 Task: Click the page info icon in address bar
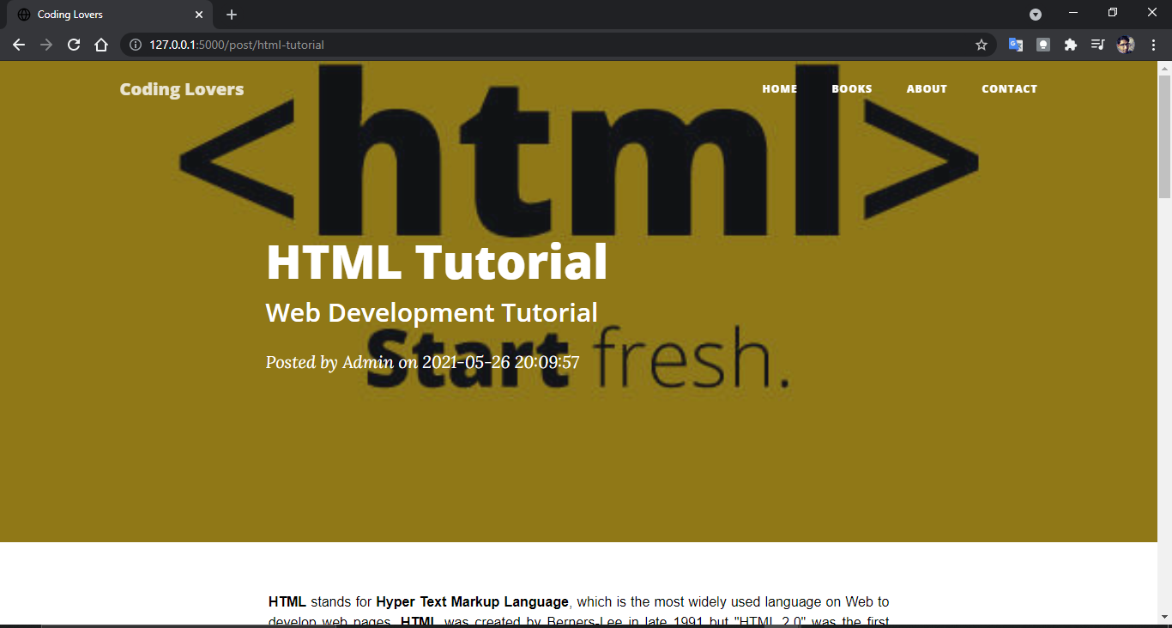click(136, 44)
